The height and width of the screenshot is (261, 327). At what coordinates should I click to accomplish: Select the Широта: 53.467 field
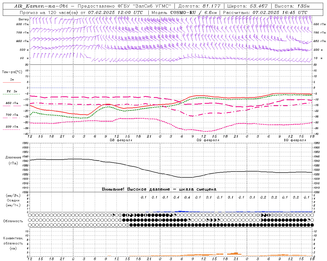[247, 6]
